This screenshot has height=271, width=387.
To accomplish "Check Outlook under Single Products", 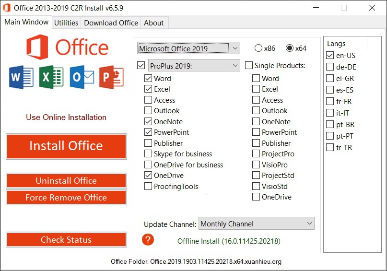I will (x=256, y=110).
